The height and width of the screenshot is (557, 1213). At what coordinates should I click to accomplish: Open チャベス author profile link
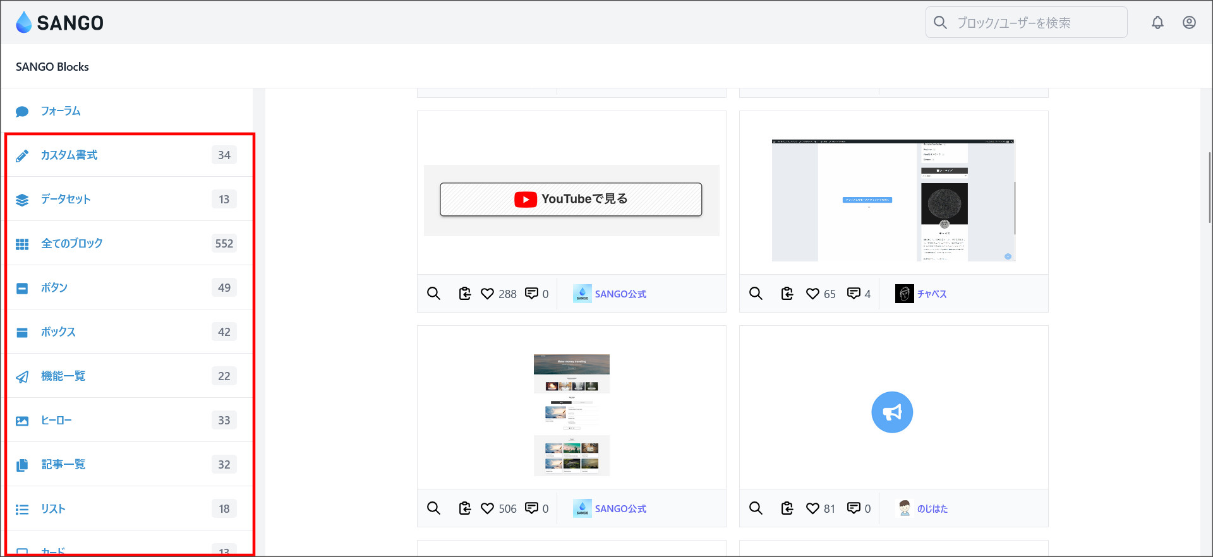click(x=931, y=294)
